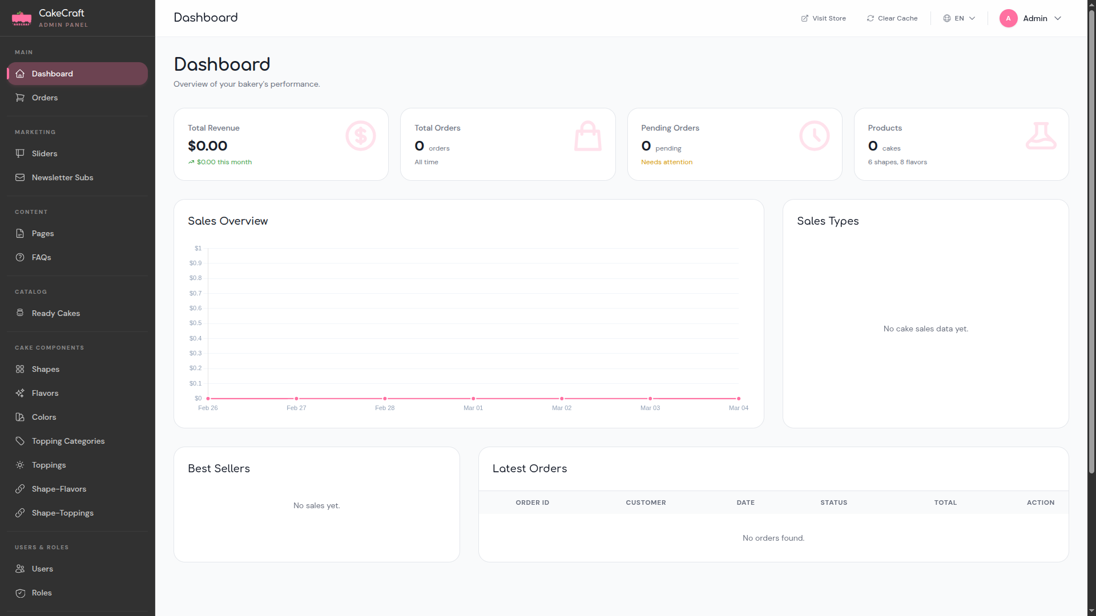Viewport: 1096px width, 616px height.
Task: Click the Visit Store button
Action: pyautogui.click(x=823, y=18)
